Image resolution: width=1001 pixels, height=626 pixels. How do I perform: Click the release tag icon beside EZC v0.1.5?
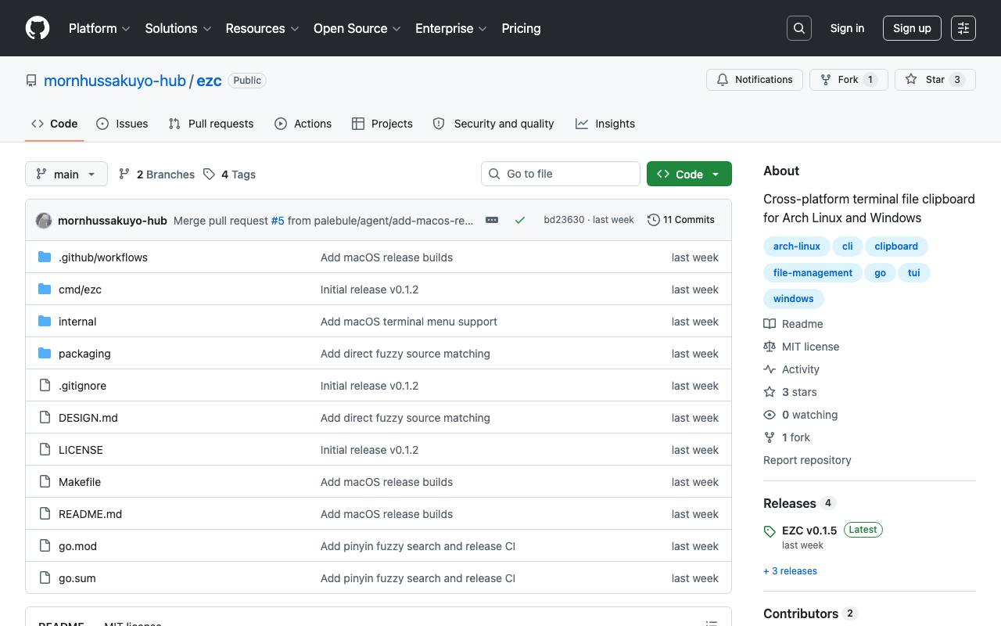click(x=770, y=531)
